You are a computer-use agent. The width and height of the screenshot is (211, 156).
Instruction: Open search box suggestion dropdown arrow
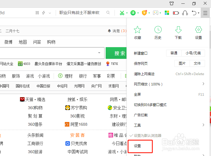pyautogui.click(x=99, y=53)
